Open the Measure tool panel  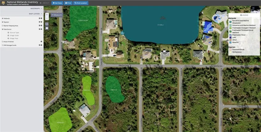[57, 15]
